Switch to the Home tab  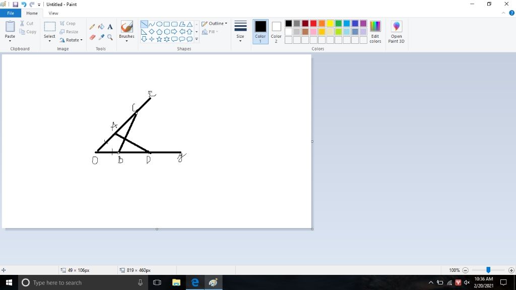(32, 13)
